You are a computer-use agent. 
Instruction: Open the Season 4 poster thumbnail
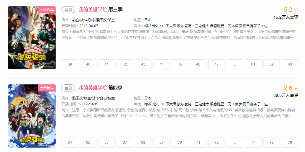point(32,116)
